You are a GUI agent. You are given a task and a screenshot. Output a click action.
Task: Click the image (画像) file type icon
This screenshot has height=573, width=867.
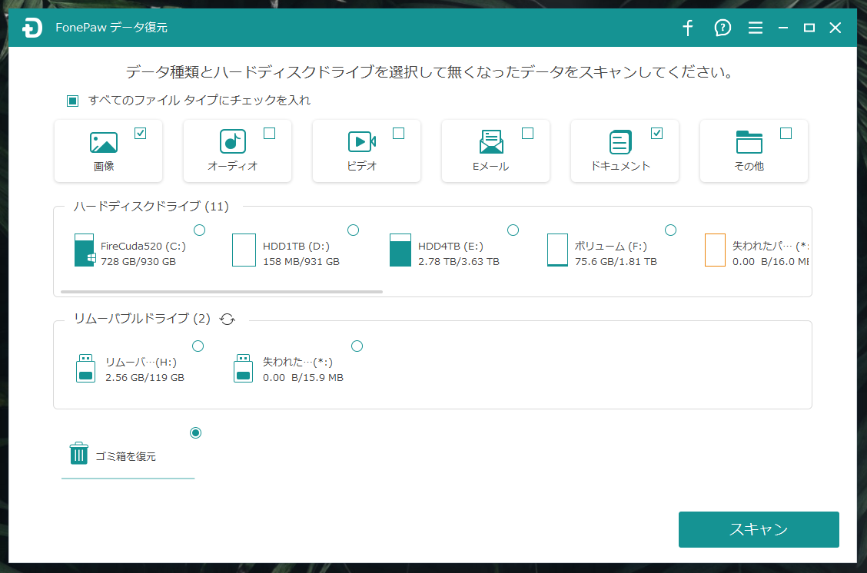pos(104,142)
